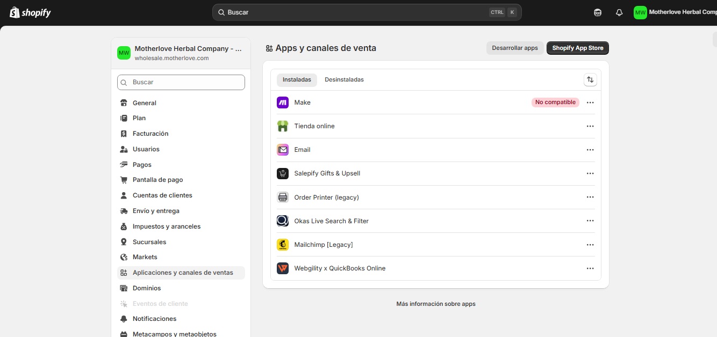Click the Email app icon
Image resolution: width=717 pixels, height=337 pixels.
click(x=283, y=150)
